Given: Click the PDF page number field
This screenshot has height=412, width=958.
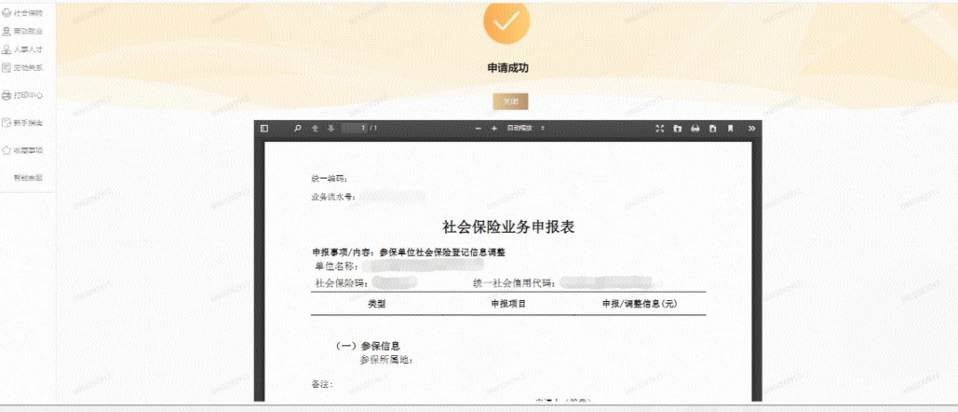Looking at the screenshot, I should (354, 129).
